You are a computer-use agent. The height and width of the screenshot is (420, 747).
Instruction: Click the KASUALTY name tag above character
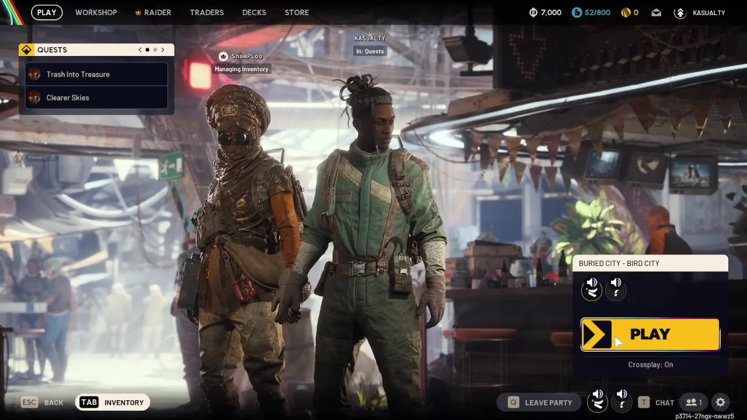[370, 38]
